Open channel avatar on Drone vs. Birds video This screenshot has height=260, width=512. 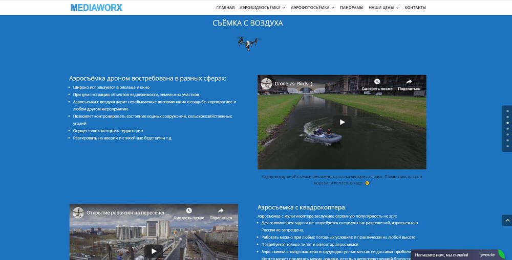265,83
